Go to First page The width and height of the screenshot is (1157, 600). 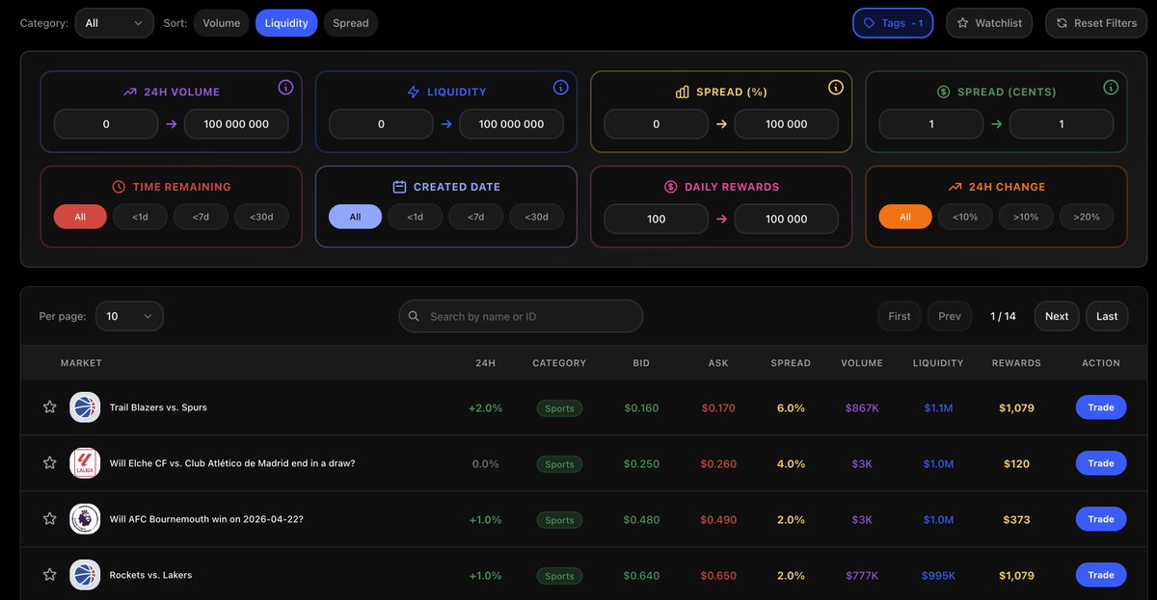click(900, 316)
